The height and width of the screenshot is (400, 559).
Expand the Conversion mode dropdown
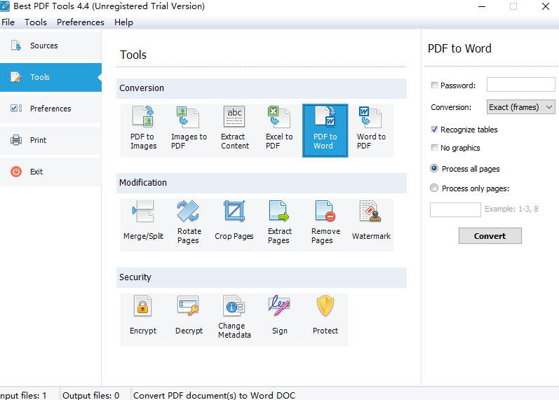point(521,107)
